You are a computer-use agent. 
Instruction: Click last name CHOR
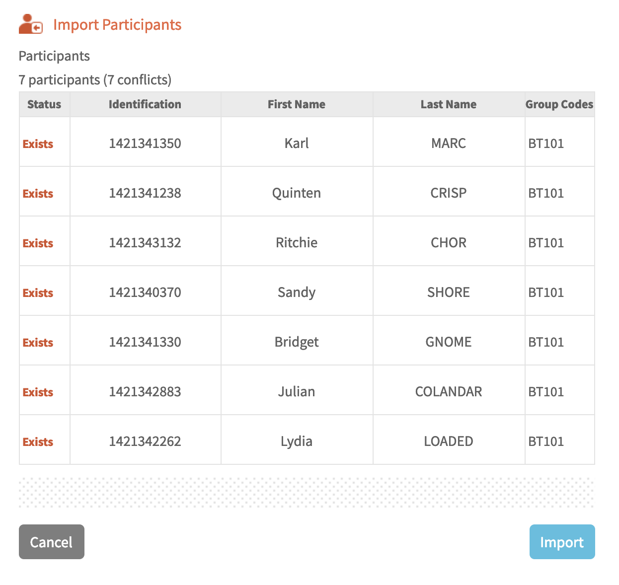[449, 243]
